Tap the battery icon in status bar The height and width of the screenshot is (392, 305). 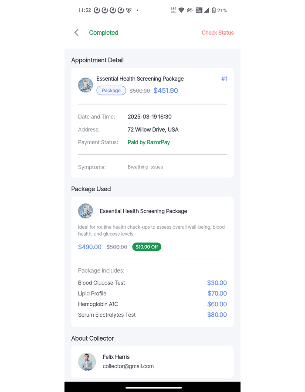213,10
